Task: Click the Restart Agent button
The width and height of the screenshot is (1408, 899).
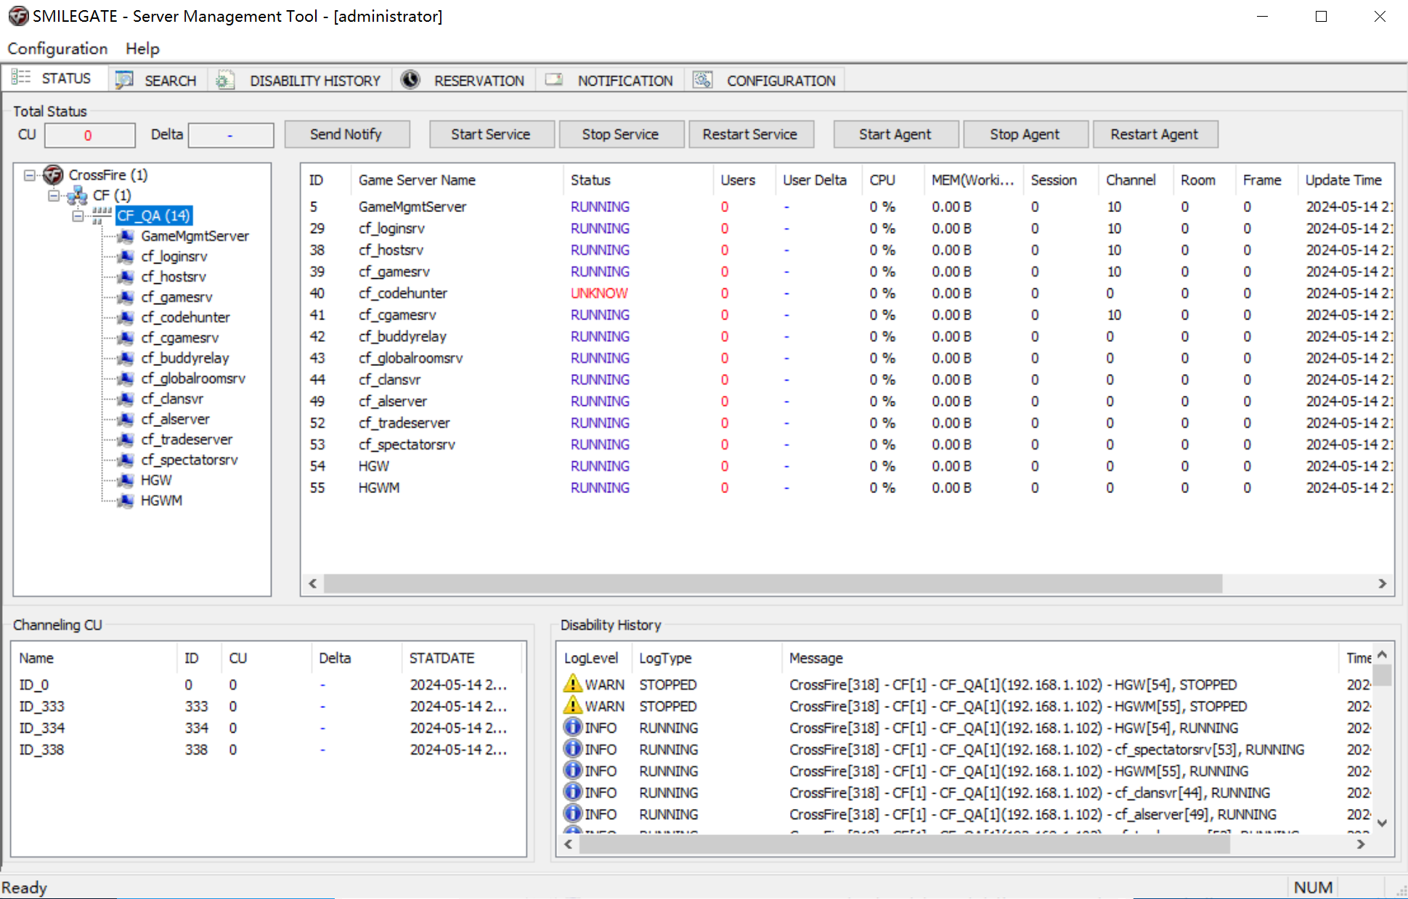Action: pyautogui.click(x=1155, y=134)
